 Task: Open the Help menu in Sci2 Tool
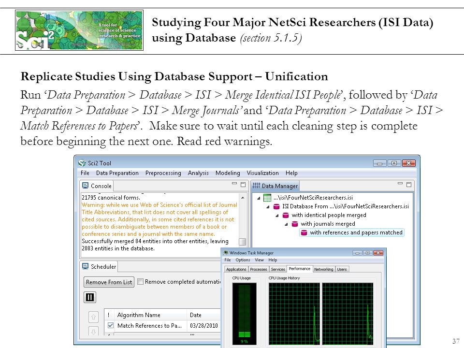(291, 173)
